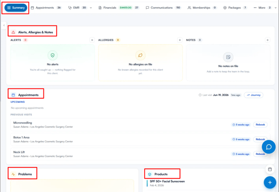The width and height of the screenshot is (279, 192).
Task: Add a new alert with plus icon
Action: click(92, 40)
